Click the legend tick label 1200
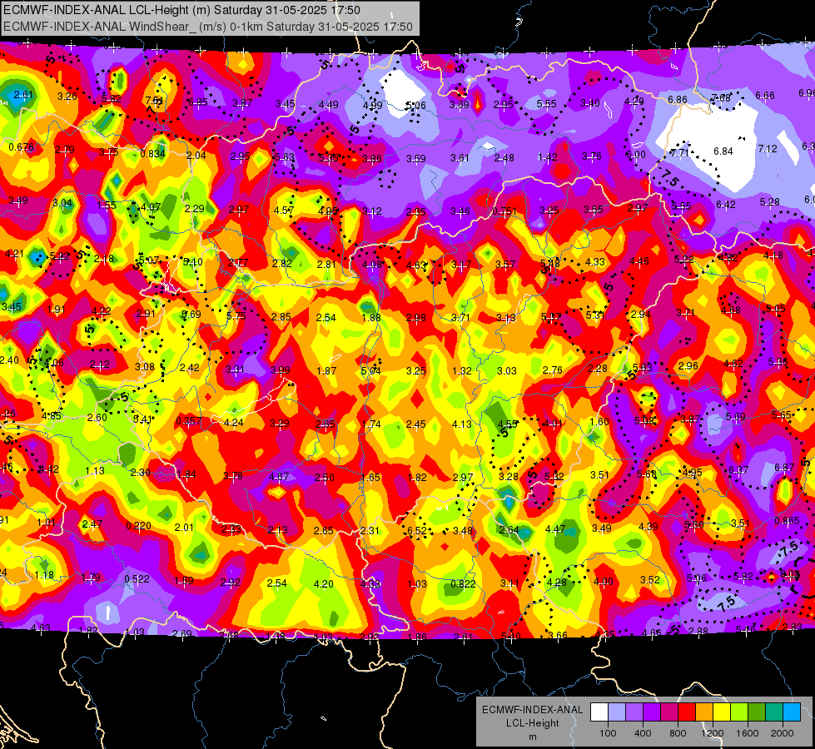Viewport: 815px width, 749px height. tap(712, 733)
